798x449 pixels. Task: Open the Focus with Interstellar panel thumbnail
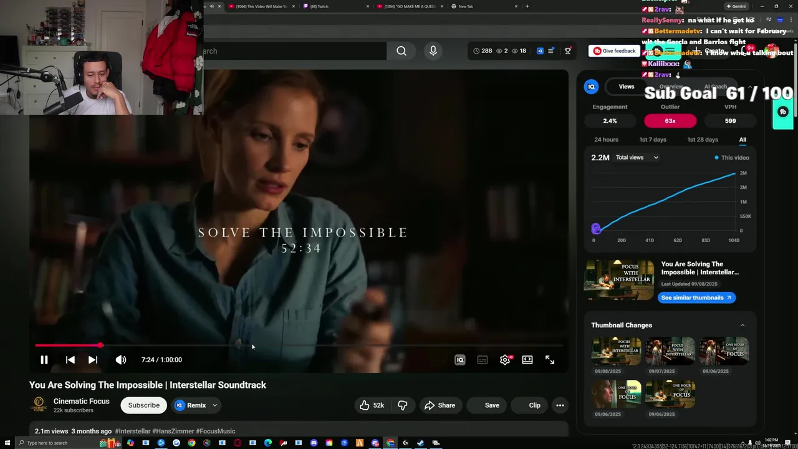[x=619, y=281]
